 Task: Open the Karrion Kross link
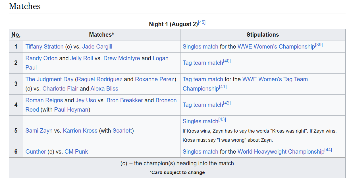(x=80, y=131)
